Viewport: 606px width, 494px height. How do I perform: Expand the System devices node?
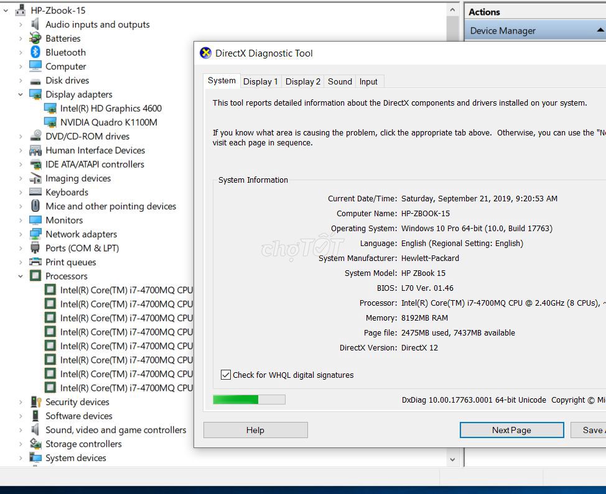[x=21, y=458]
